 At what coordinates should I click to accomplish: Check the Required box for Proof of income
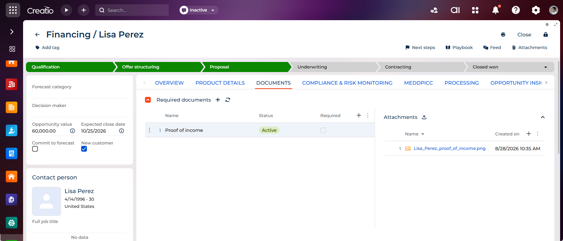click(323, 130)
